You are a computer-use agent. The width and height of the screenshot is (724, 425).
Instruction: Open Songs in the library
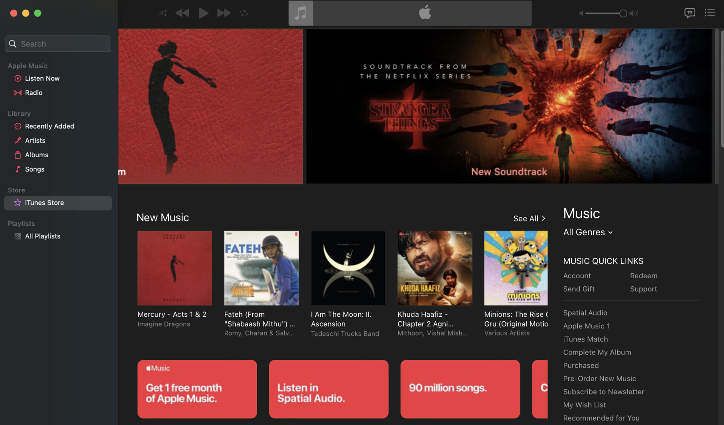click(x=35, y=169)
